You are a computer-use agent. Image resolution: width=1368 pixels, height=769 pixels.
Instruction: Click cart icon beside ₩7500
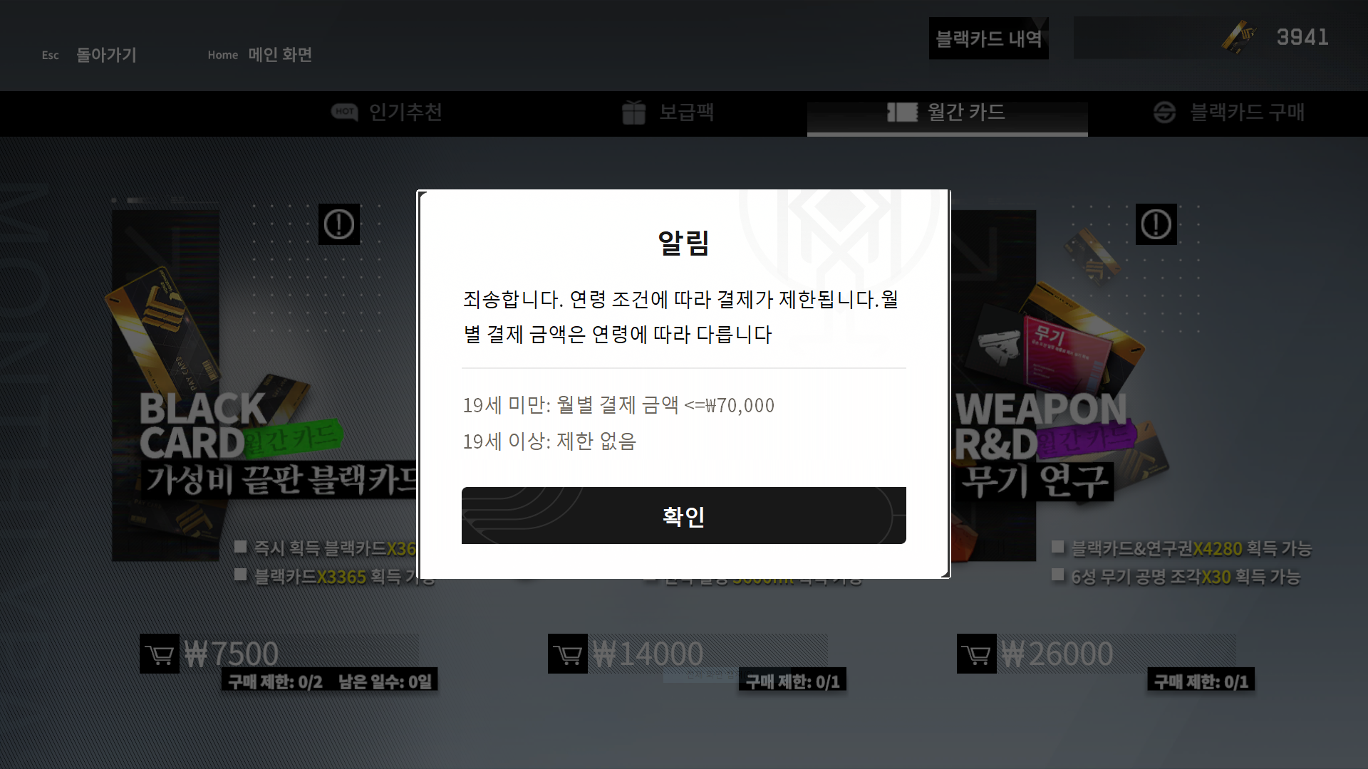[x=160, y=654]
